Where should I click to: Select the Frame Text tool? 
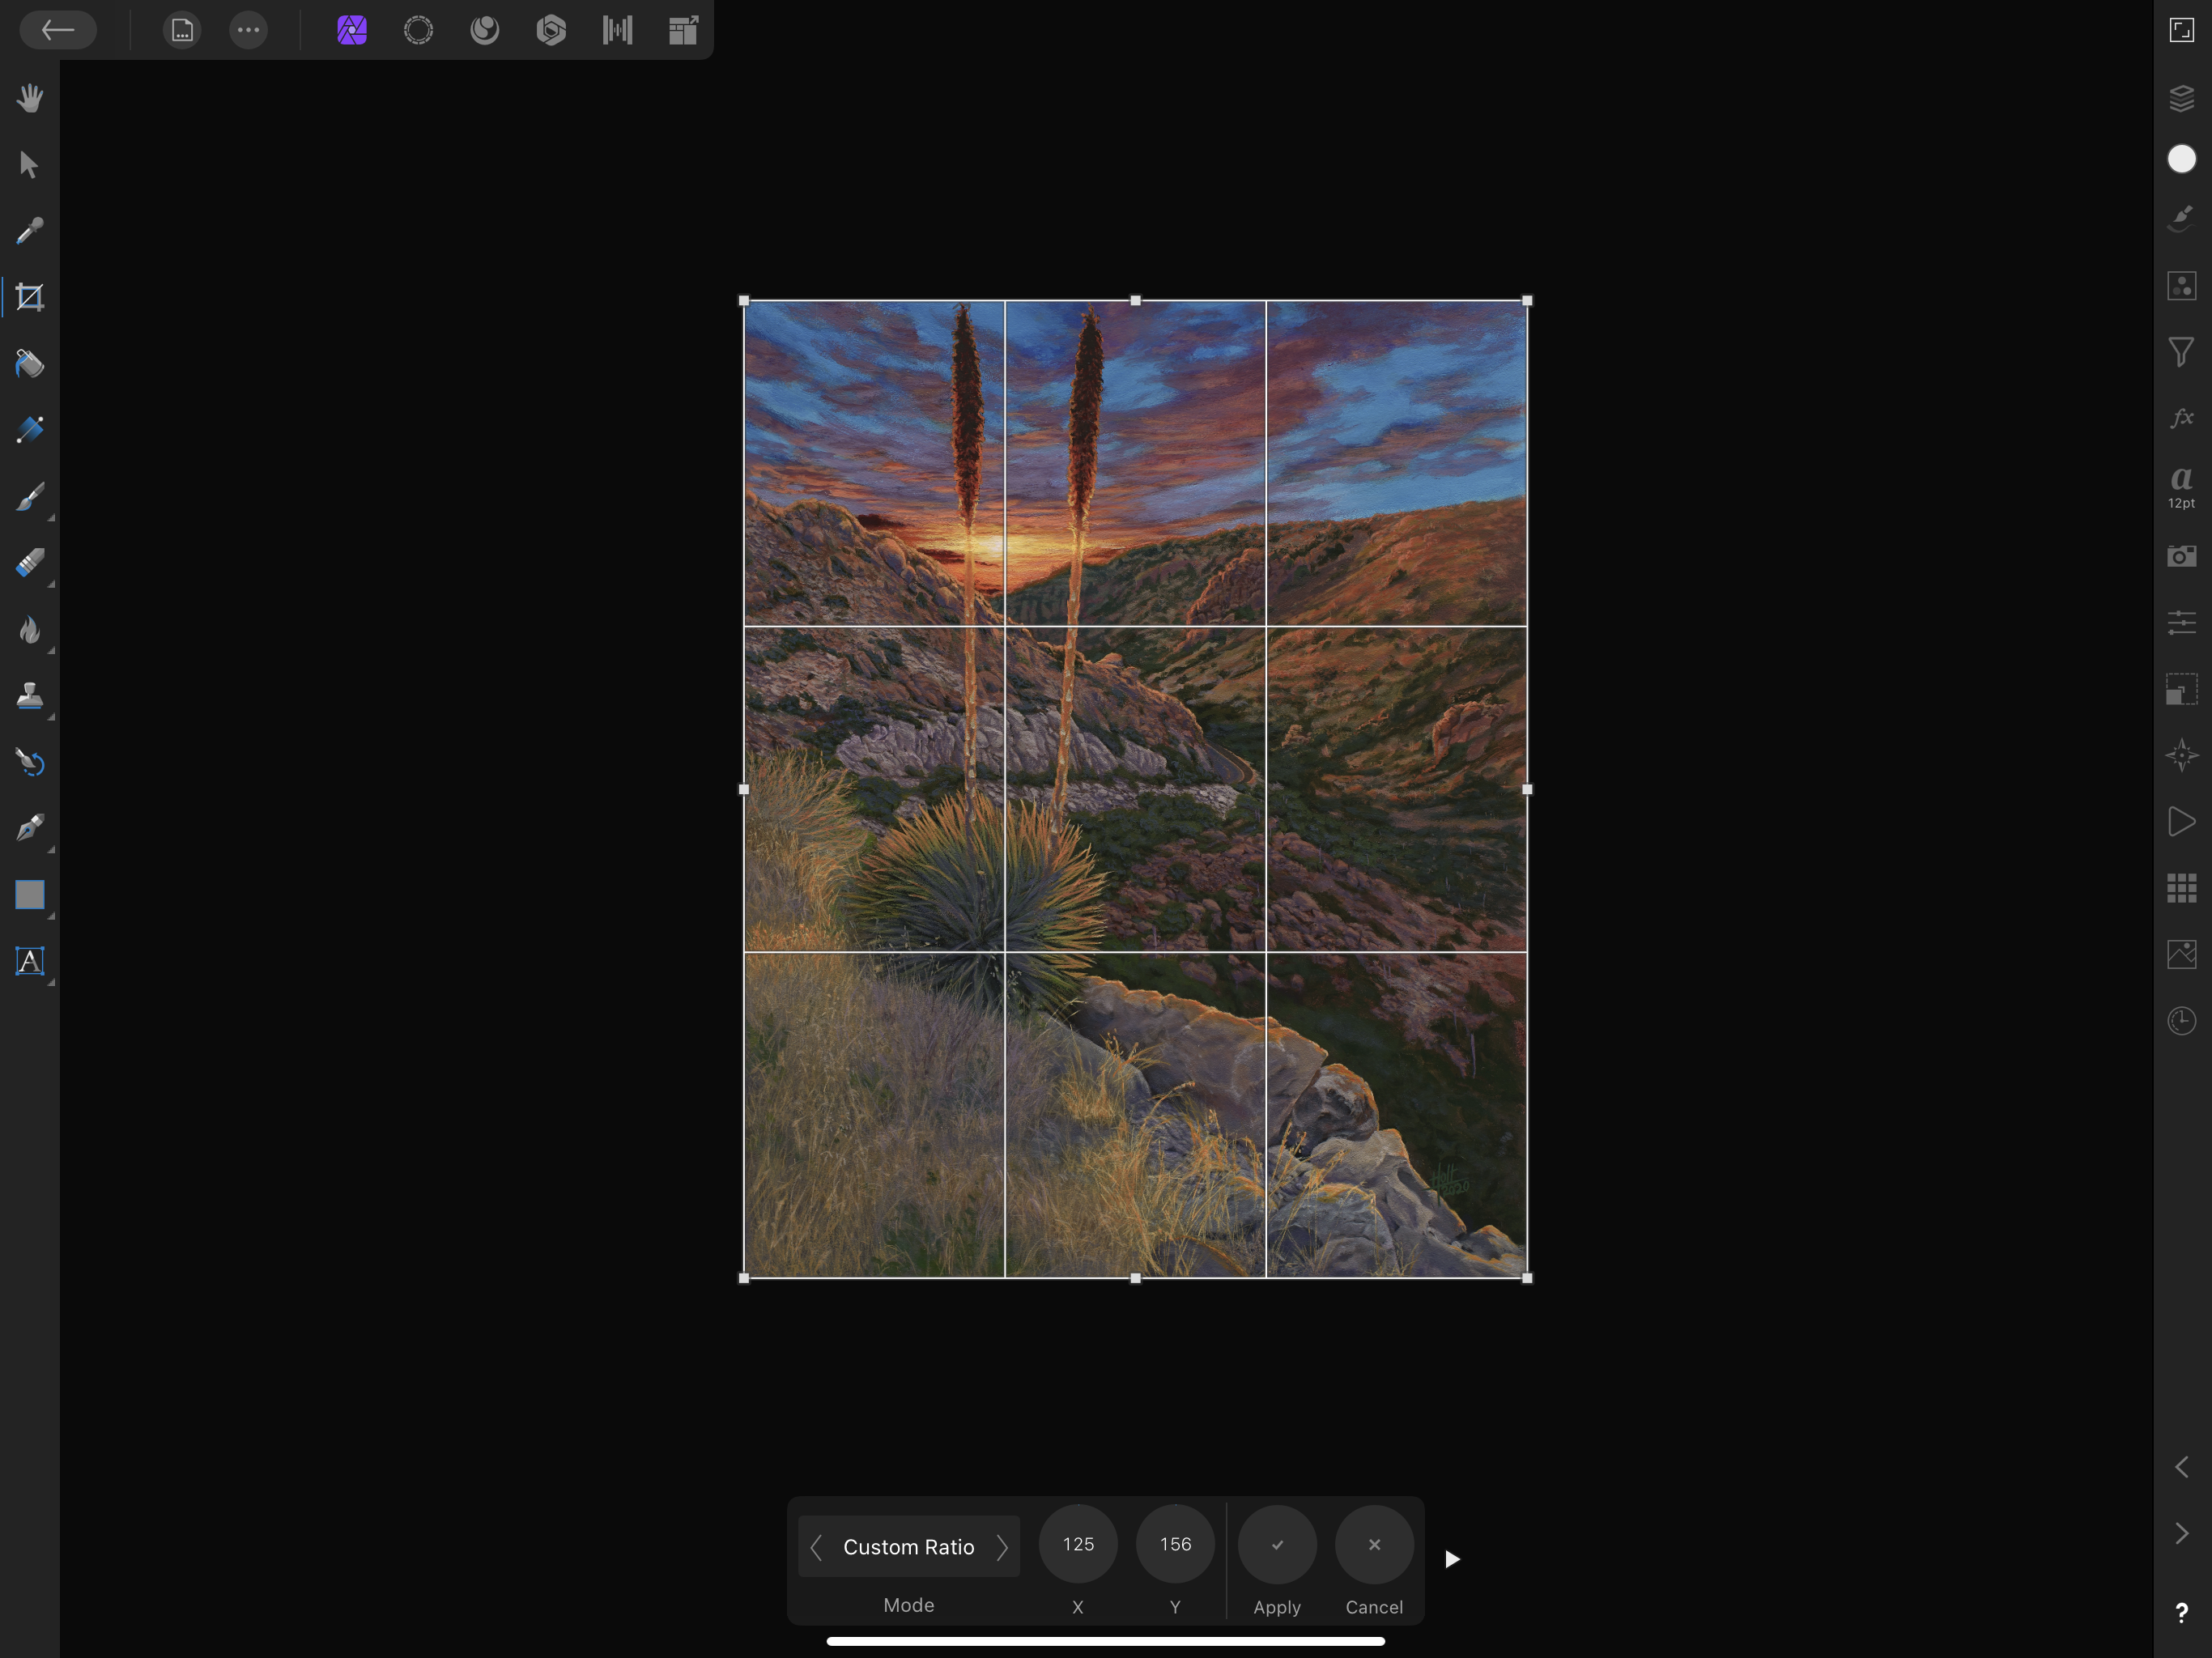[x=30, y=961]
